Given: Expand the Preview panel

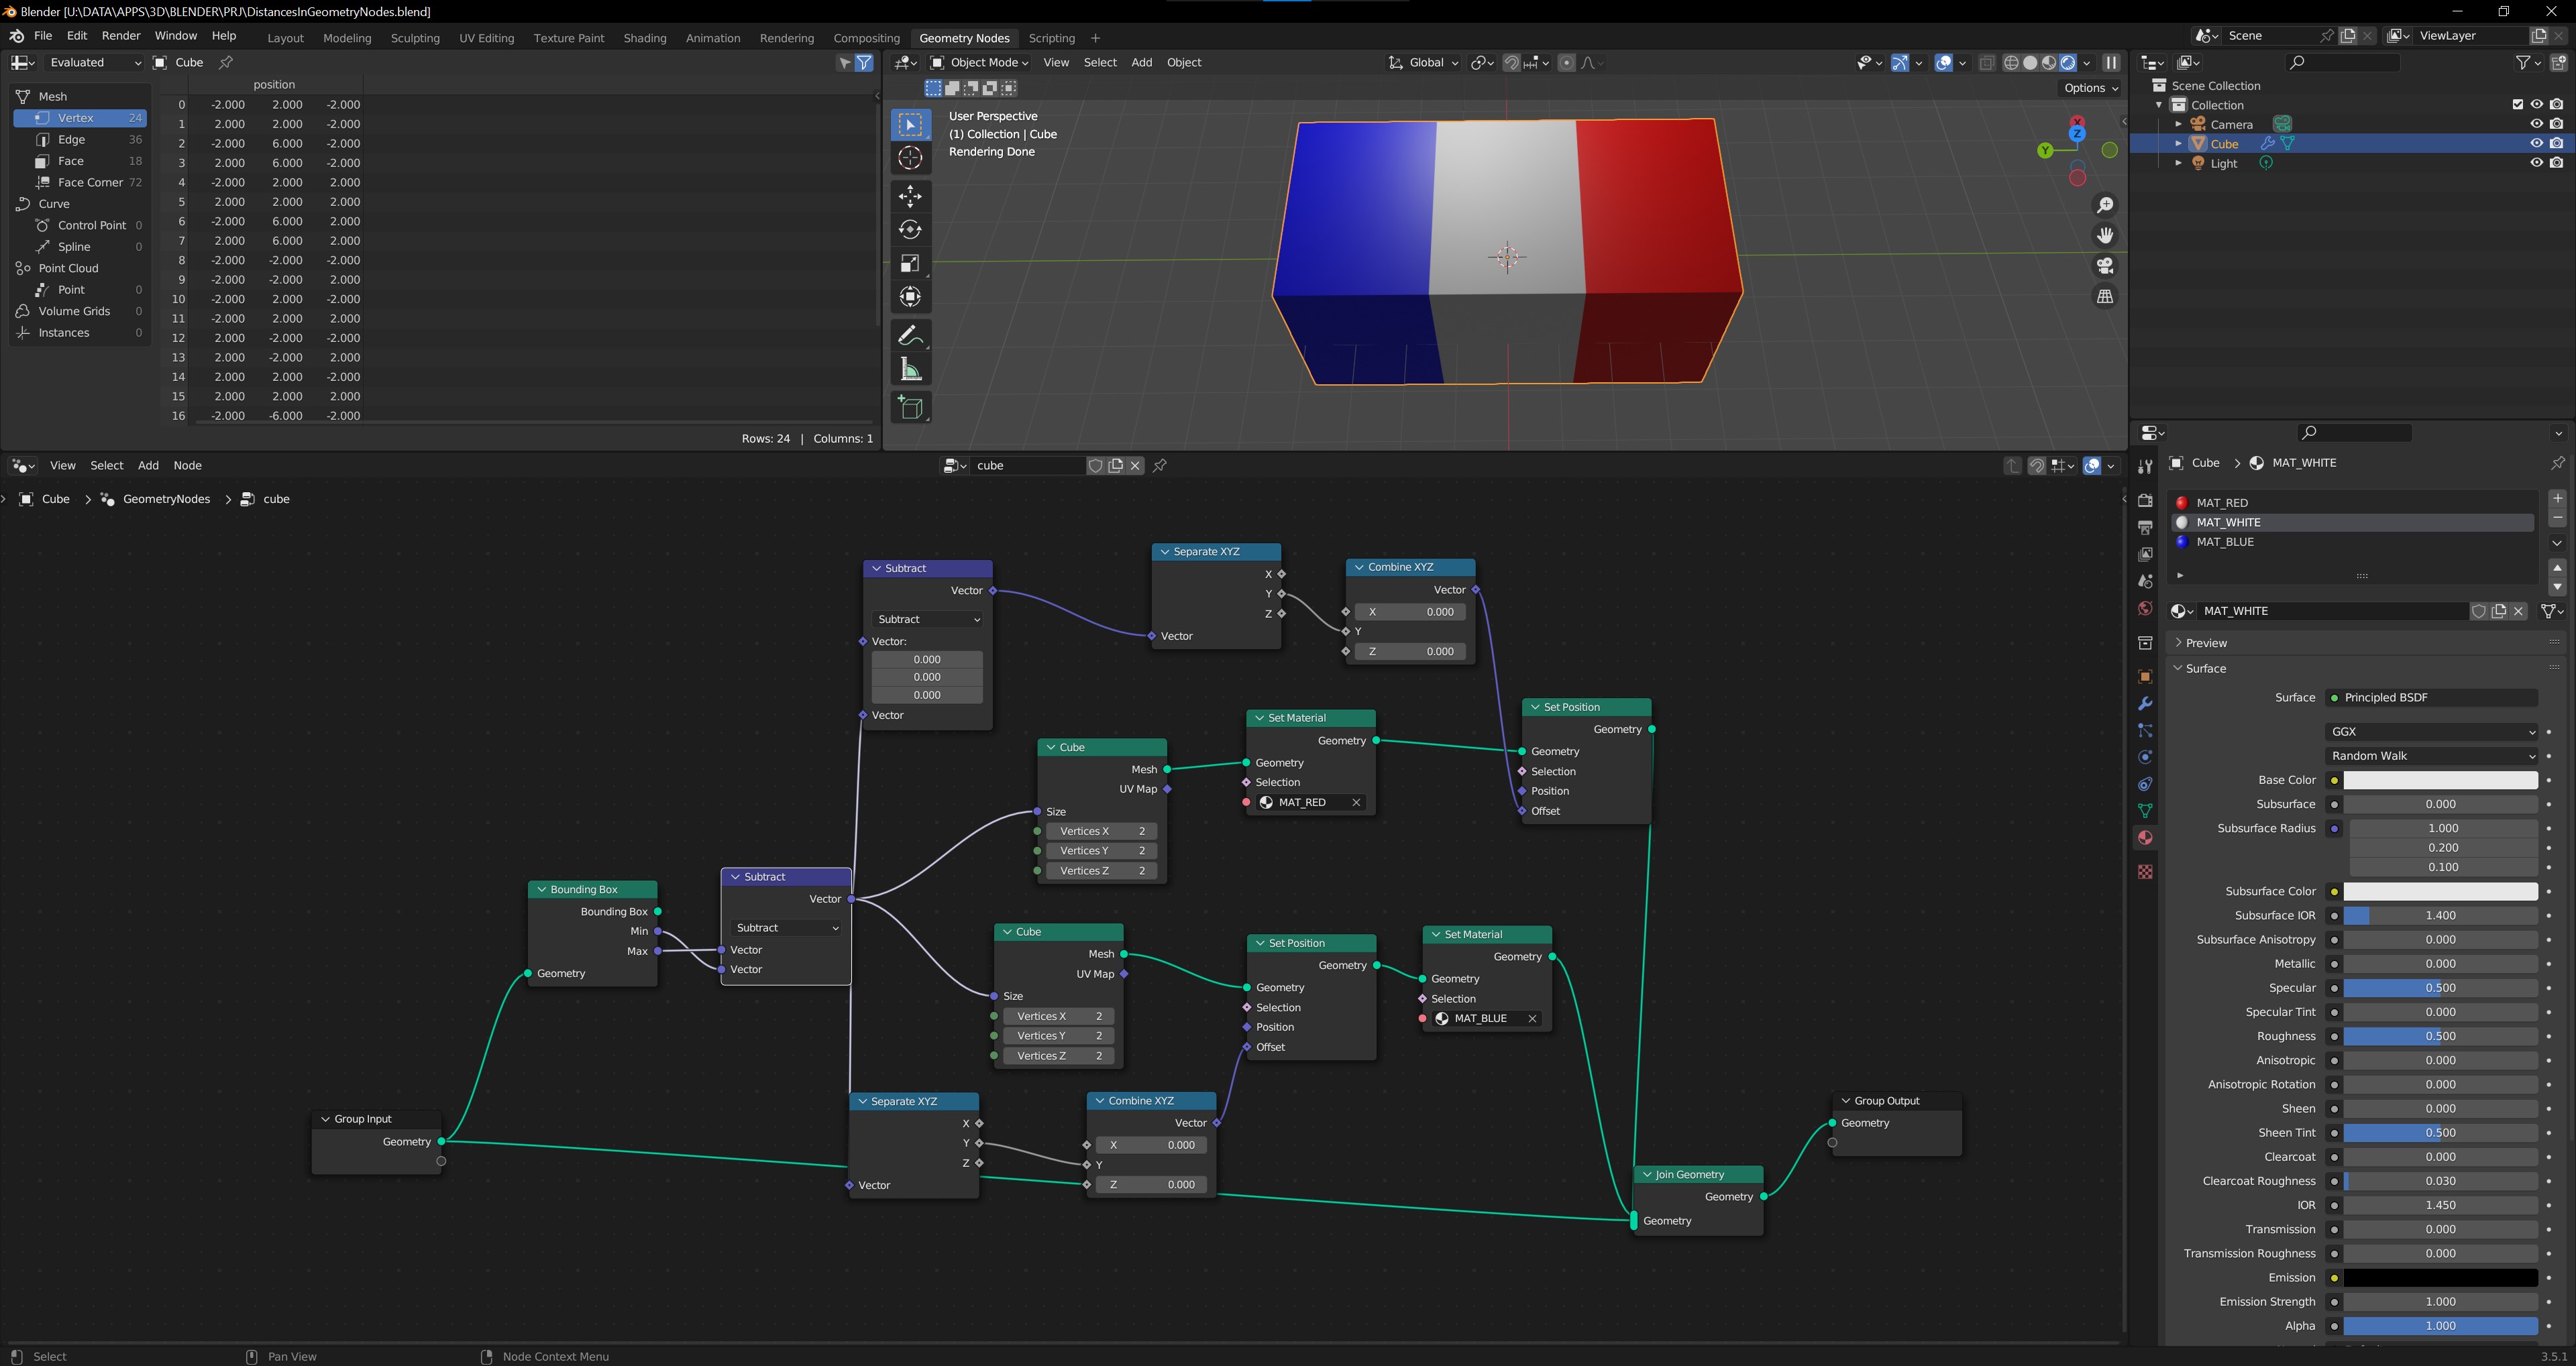Looking at the screenshot, I should 2205,643.
